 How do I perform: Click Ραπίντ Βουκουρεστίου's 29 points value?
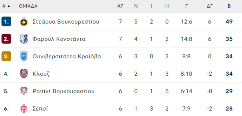pyautogui.click(x=229, y=91)
